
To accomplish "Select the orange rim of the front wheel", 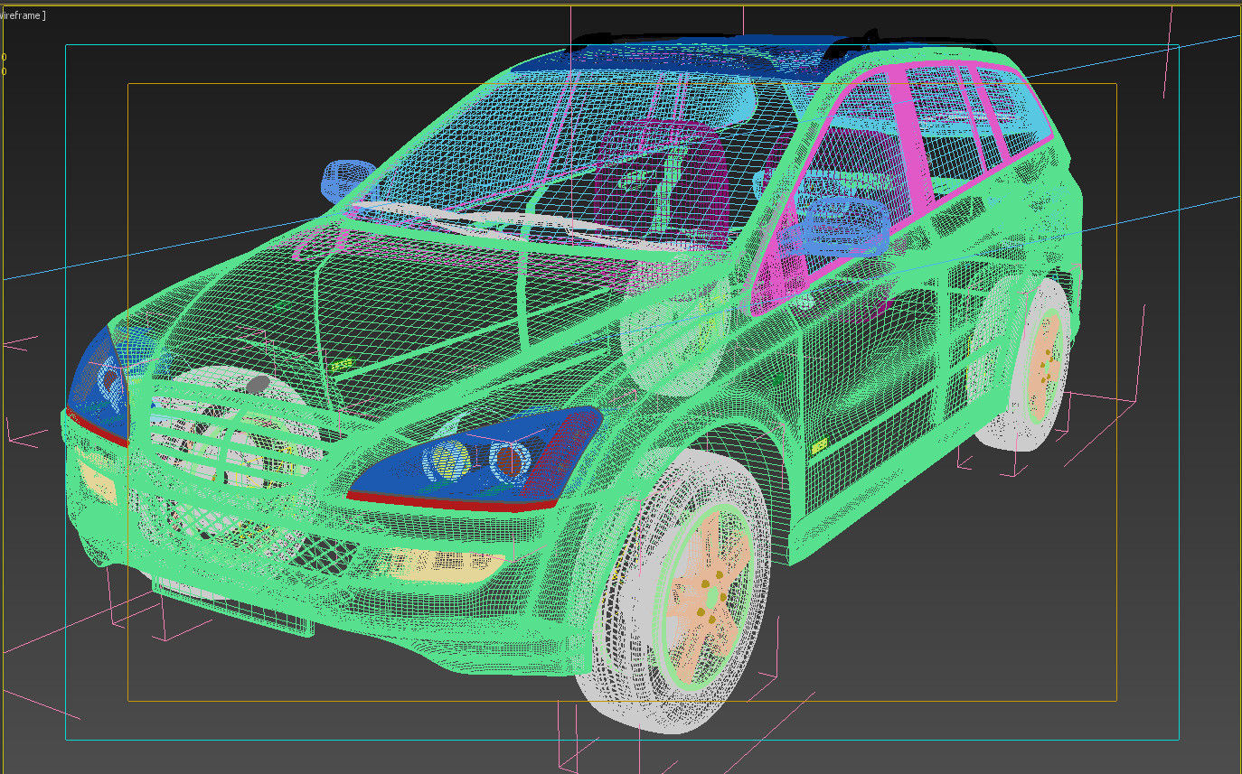I will (708, 597).
